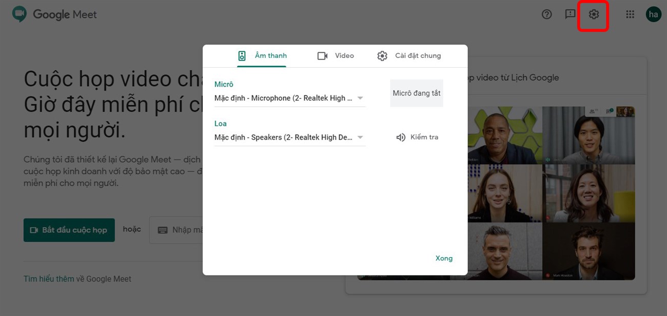Click the Loa section label
This screenshot has height=316, width=667.
220,124
